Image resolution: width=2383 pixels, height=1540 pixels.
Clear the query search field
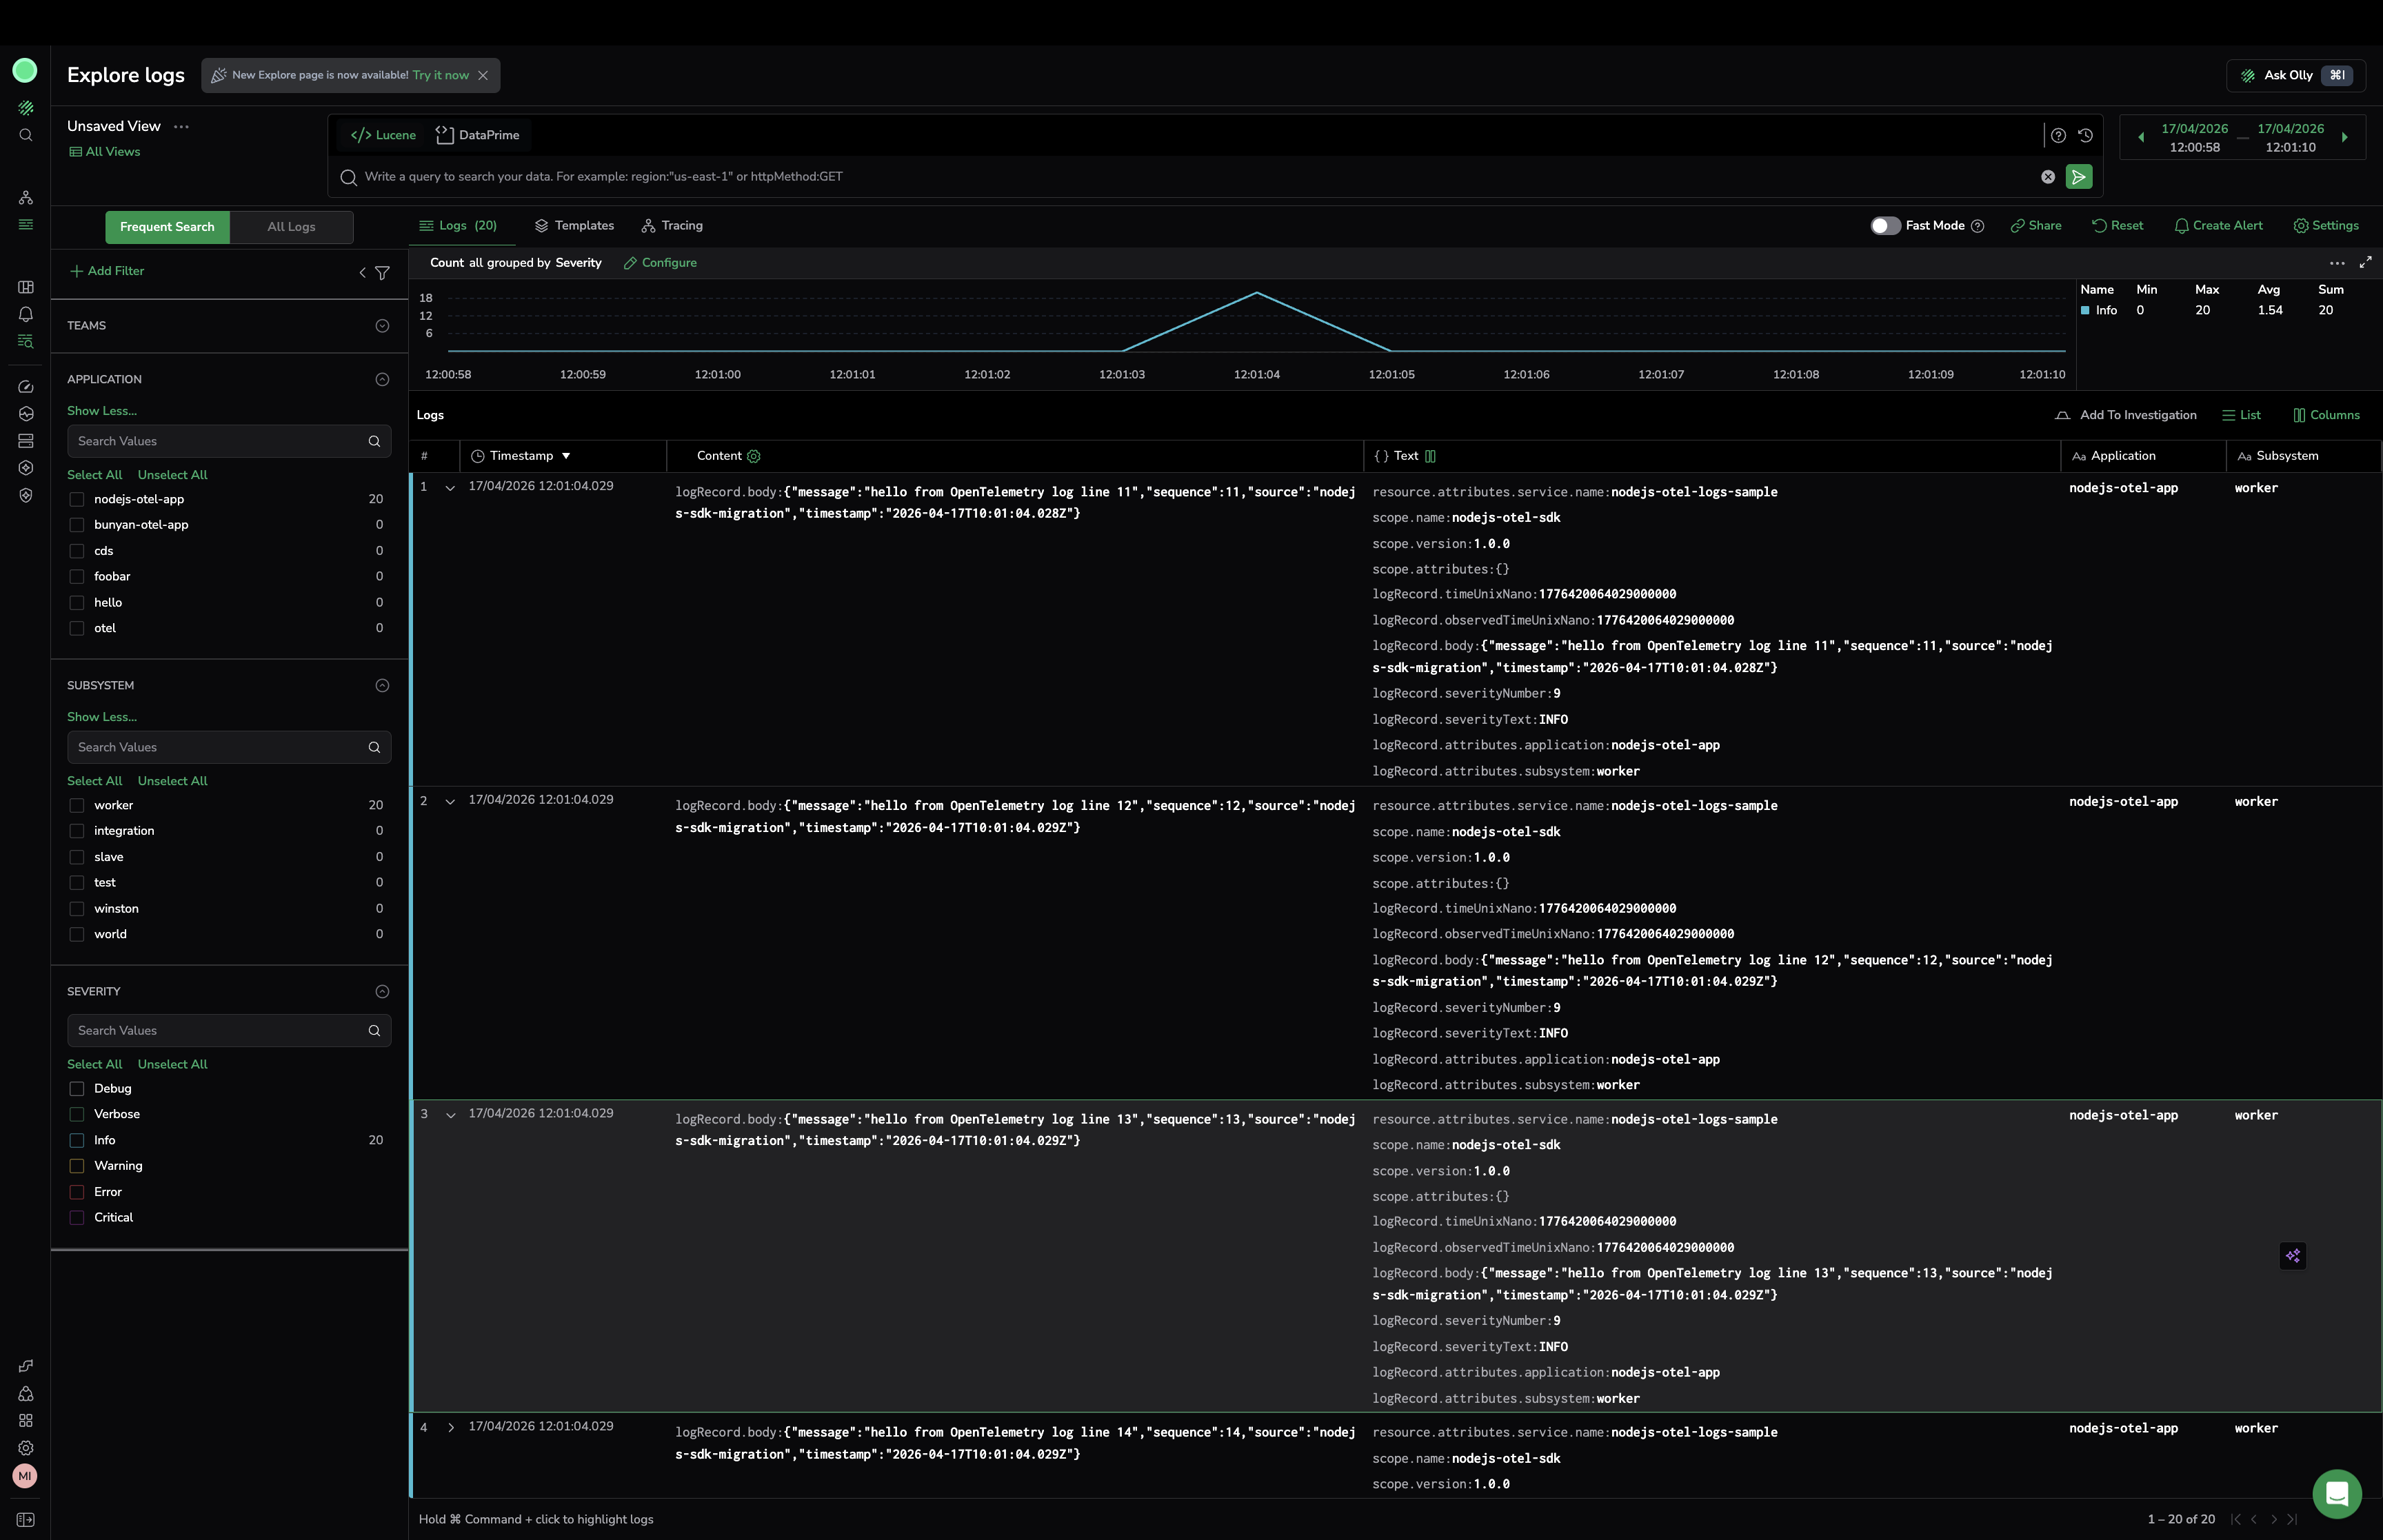click(x=2047, y=177)
